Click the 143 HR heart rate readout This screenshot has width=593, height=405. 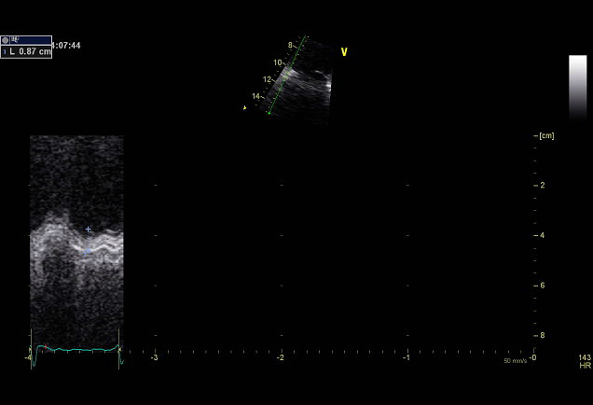(x=585, y=361)
